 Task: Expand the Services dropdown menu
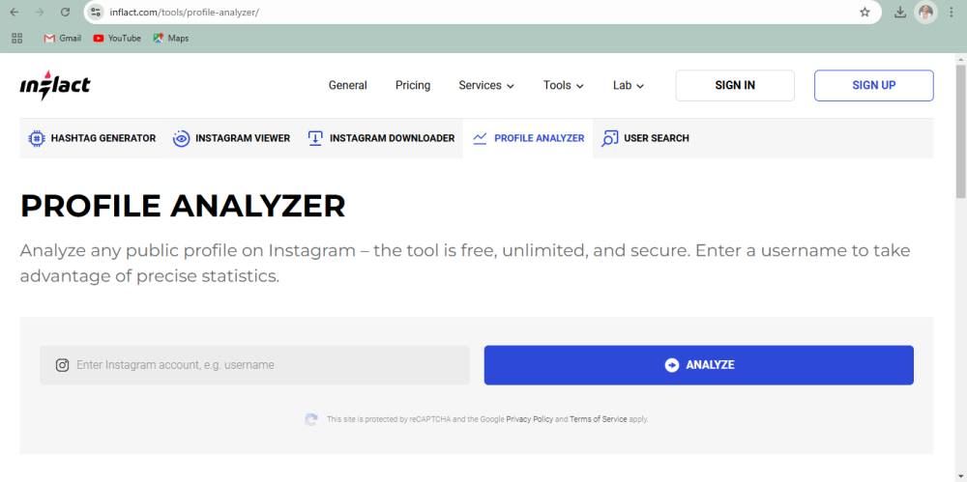(x=486, y=86)
